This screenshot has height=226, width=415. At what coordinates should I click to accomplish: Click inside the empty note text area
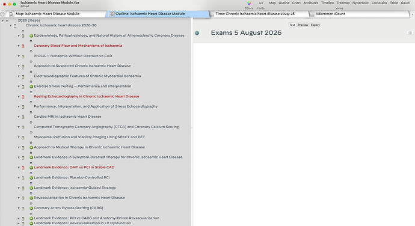coord(304,135)
